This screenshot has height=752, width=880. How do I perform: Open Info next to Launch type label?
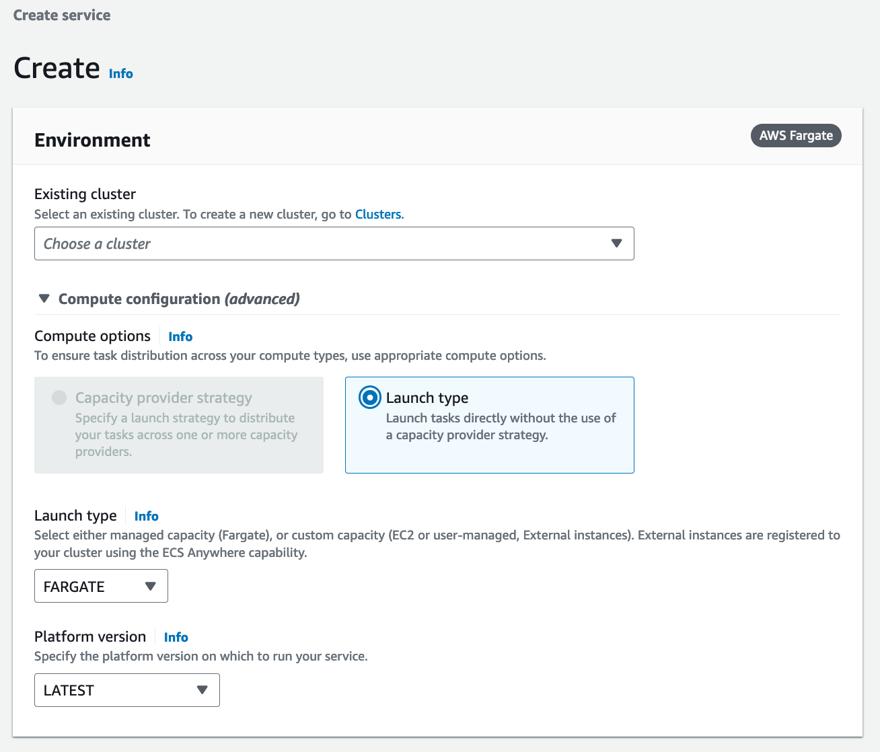[146, 516]
